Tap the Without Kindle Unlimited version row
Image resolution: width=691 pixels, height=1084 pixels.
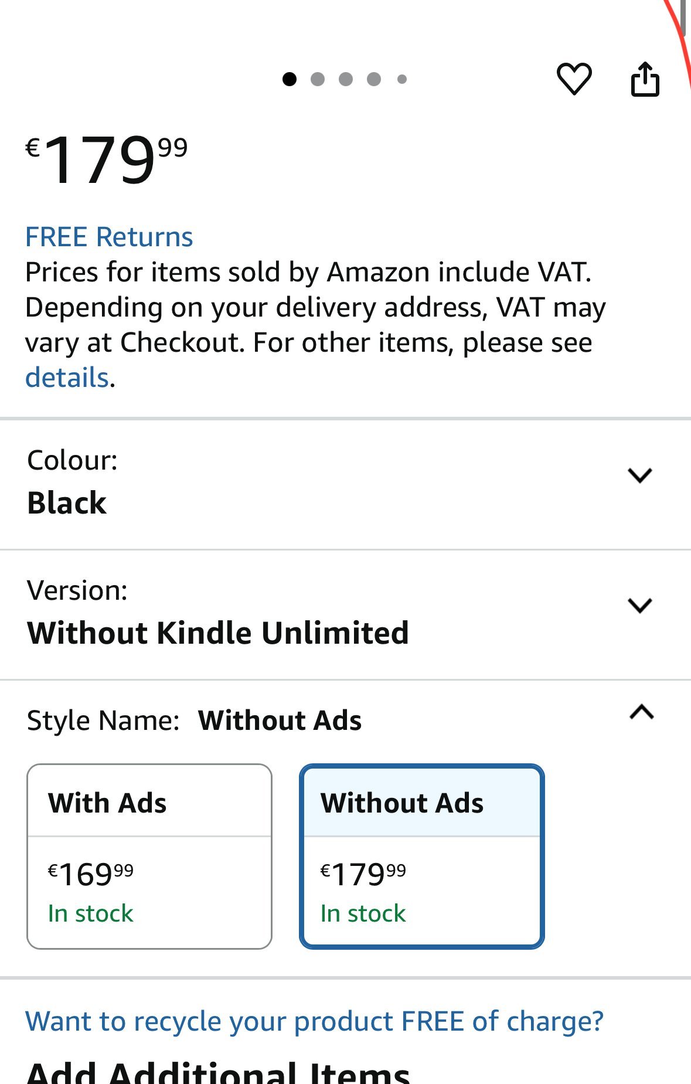[x=218, y=633]
